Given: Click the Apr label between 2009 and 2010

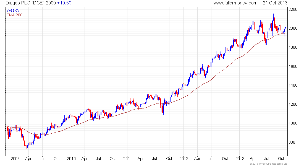Looking at the screenshot, I should point(28,159).
